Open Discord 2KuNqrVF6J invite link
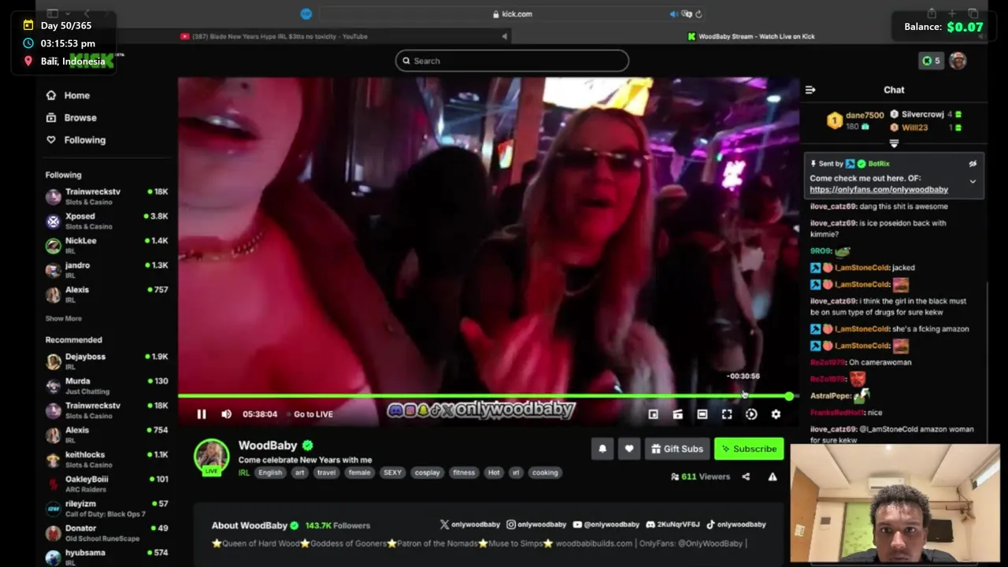Viewport: 1008px width, 567px height. (673, 524)
